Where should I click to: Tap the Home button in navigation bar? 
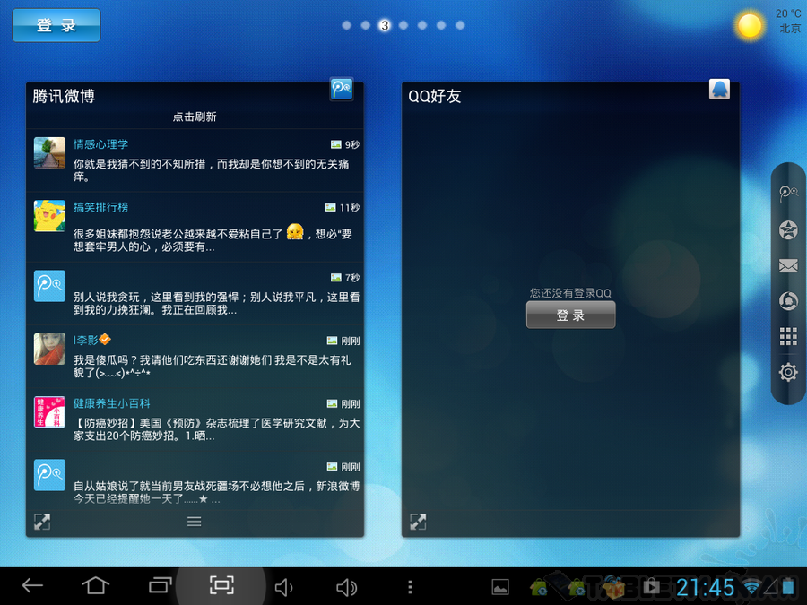(96, 585)
